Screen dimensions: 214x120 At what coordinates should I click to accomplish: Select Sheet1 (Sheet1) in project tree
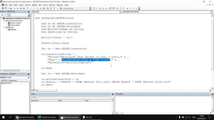click(16, 23)
